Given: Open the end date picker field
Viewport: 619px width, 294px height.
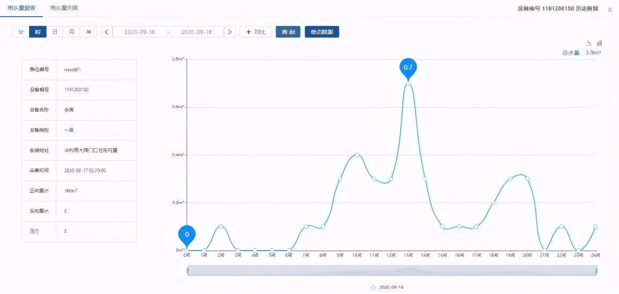Looking at the screenshot, I should 197,32.
